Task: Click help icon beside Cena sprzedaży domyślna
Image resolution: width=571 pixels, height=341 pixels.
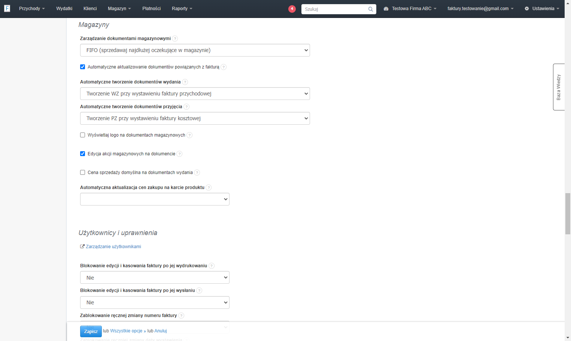Action: (197, 173)
